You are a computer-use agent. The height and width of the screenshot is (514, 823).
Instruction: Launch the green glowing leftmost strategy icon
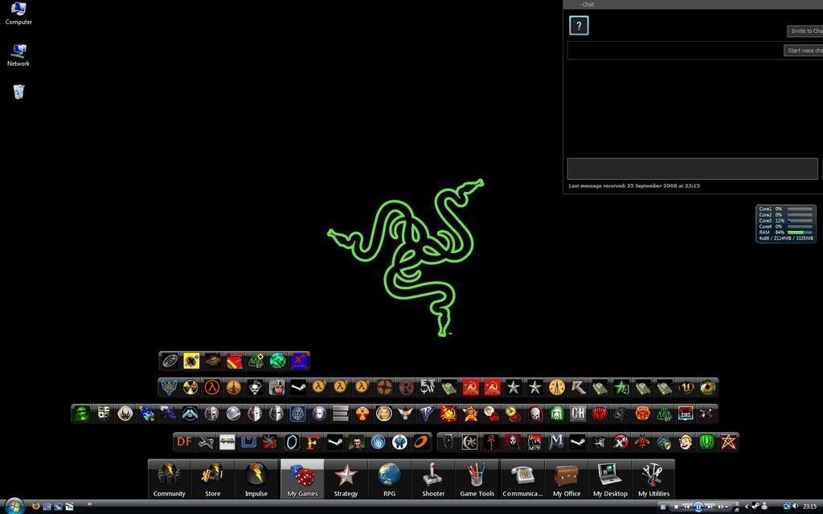coord(81,414)
